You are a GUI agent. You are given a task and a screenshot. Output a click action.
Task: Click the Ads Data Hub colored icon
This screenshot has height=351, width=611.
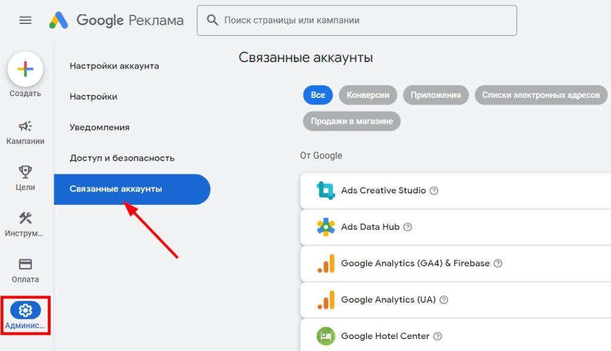point(325,227)
